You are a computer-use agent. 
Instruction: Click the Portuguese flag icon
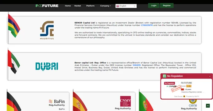click(146, 101)
